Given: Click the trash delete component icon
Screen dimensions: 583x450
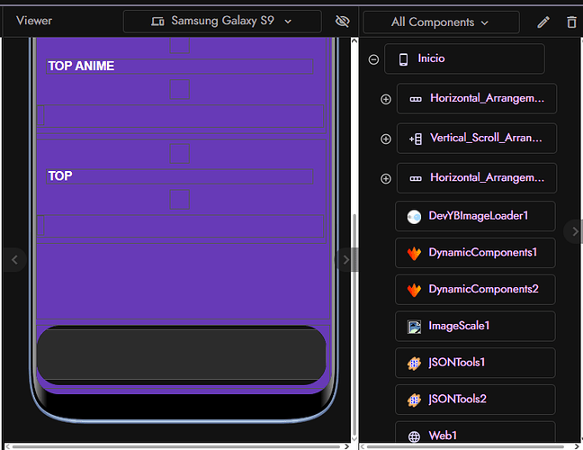Looking at the screenshot, I should tap(571, 22).
